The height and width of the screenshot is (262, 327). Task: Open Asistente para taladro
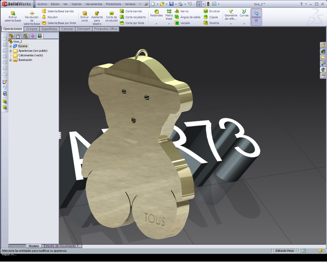[97, 18]
